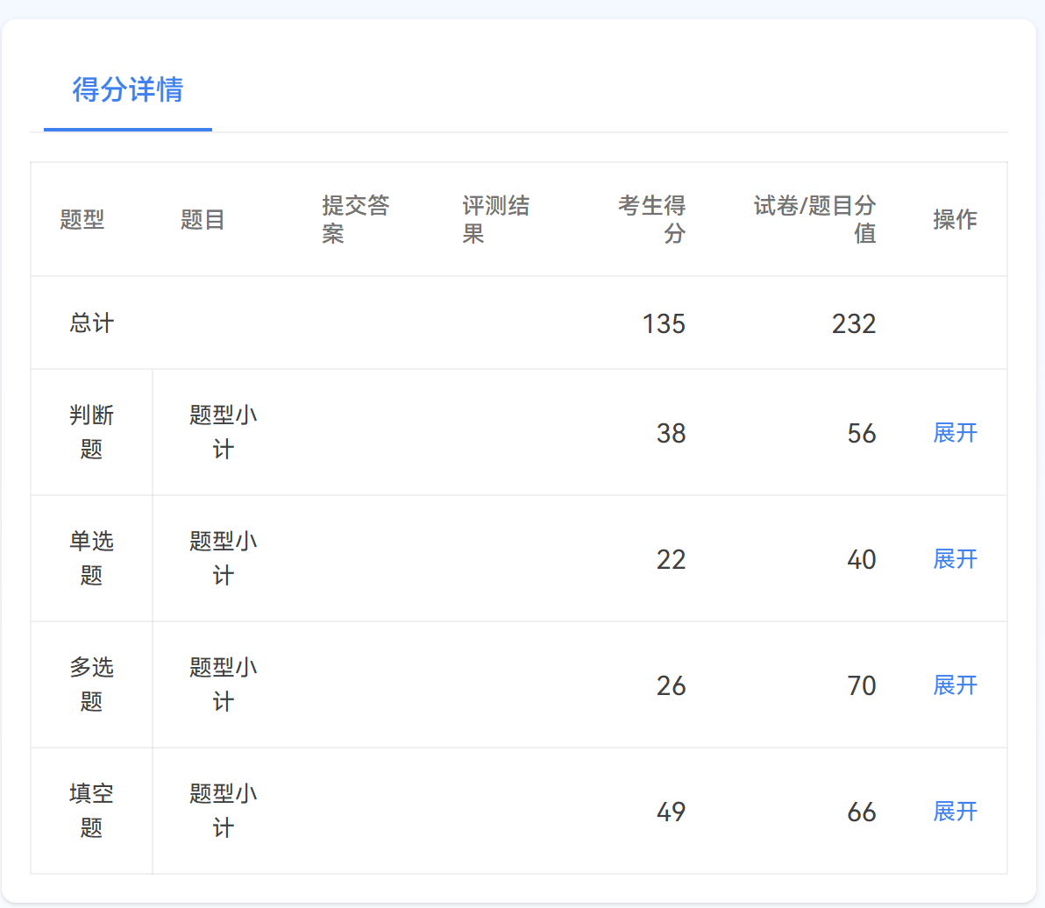The height and width of the screenshot is (908, 1045).
Task: Click the 题目 column header
Action: (x=203, y=219)
